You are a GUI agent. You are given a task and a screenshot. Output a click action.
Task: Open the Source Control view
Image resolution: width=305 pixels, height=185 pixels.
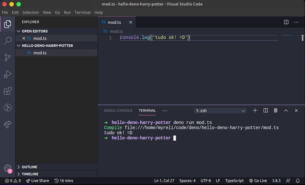coord(7,58)
